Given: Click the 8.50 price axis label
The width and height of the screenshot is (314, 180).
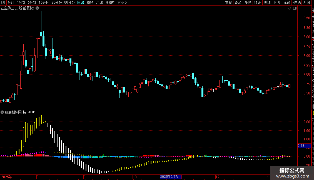Looking at the screenshot, I should click(306, 18).
